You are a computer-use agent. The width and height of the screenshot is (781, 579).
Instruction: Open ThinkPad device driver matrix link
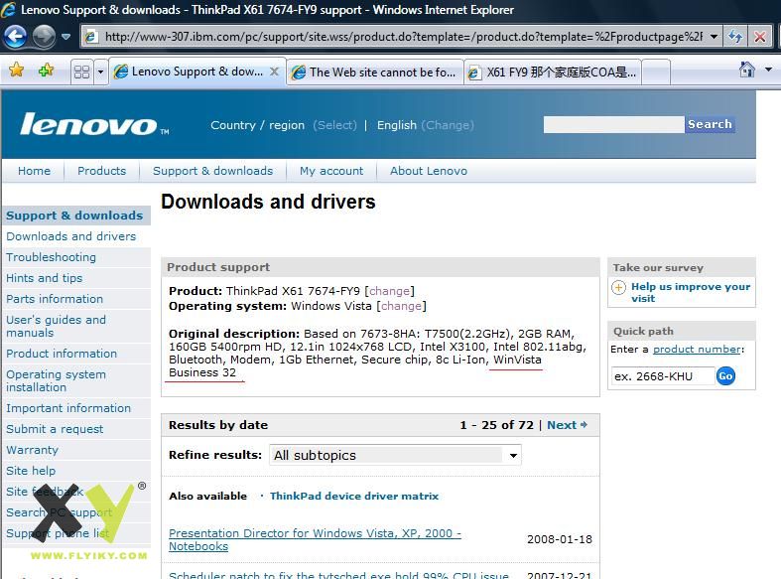point(354,496)
